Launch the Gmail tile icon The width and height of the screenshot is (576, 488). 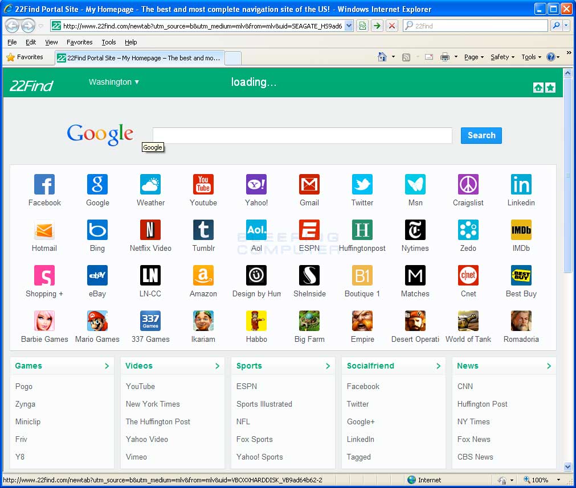(x=309, y=184)
